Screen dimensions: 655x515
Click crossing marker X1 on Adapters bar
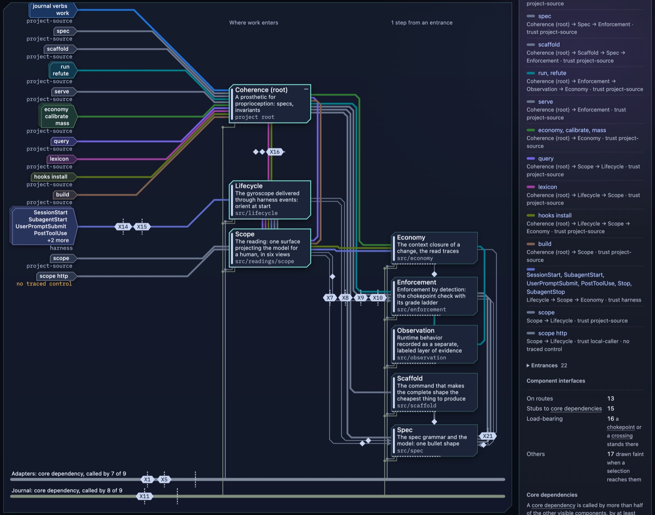tap(147, 479)
